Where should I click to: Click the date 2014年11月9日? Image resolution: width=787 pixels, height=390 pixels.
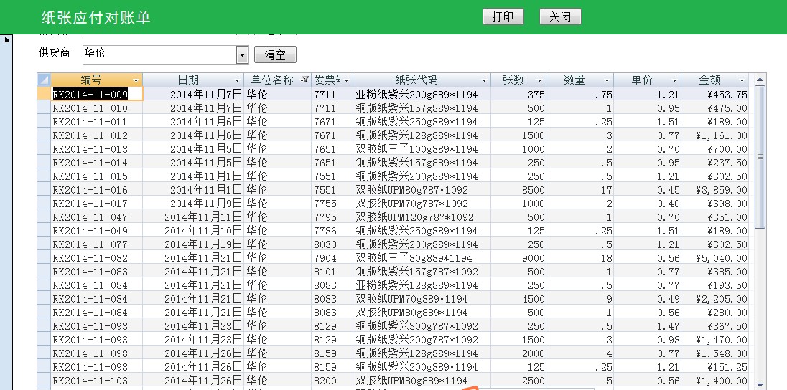pyautogui.click(x=194, y=204)
